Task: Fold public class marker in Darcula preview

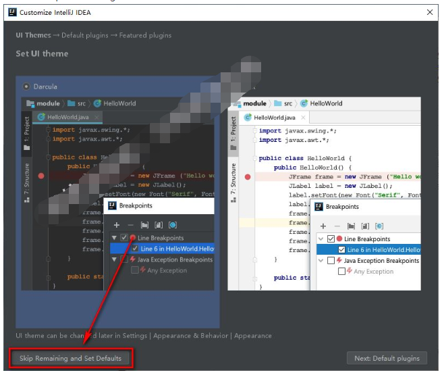Action: (x=48, y=157)
